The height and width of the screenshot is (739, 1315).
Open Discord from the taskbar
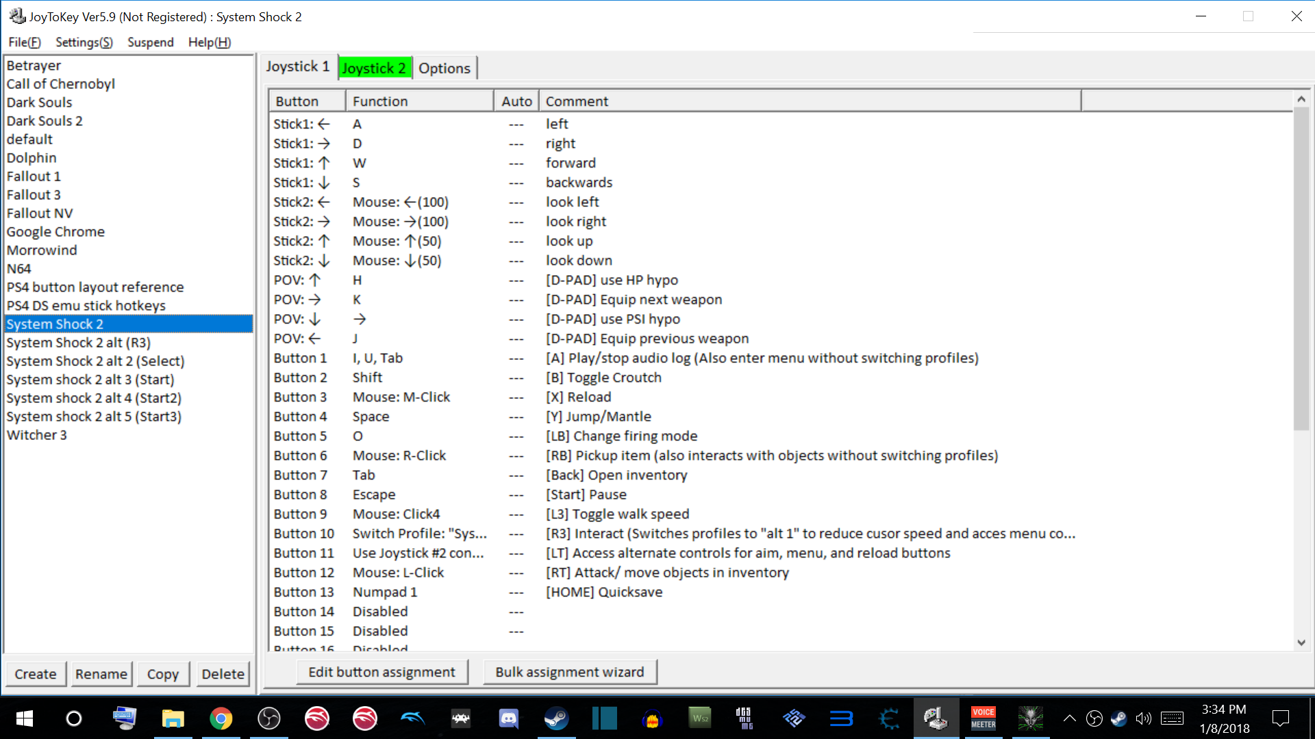click(508, 718)
